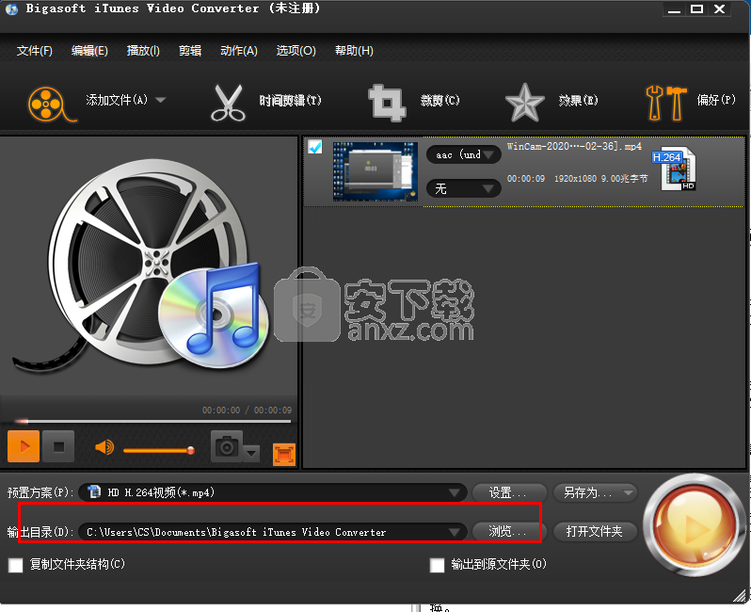Click the volume speaker icon
The width and height of the screenshot is (751, 612).
click(104, 447)
